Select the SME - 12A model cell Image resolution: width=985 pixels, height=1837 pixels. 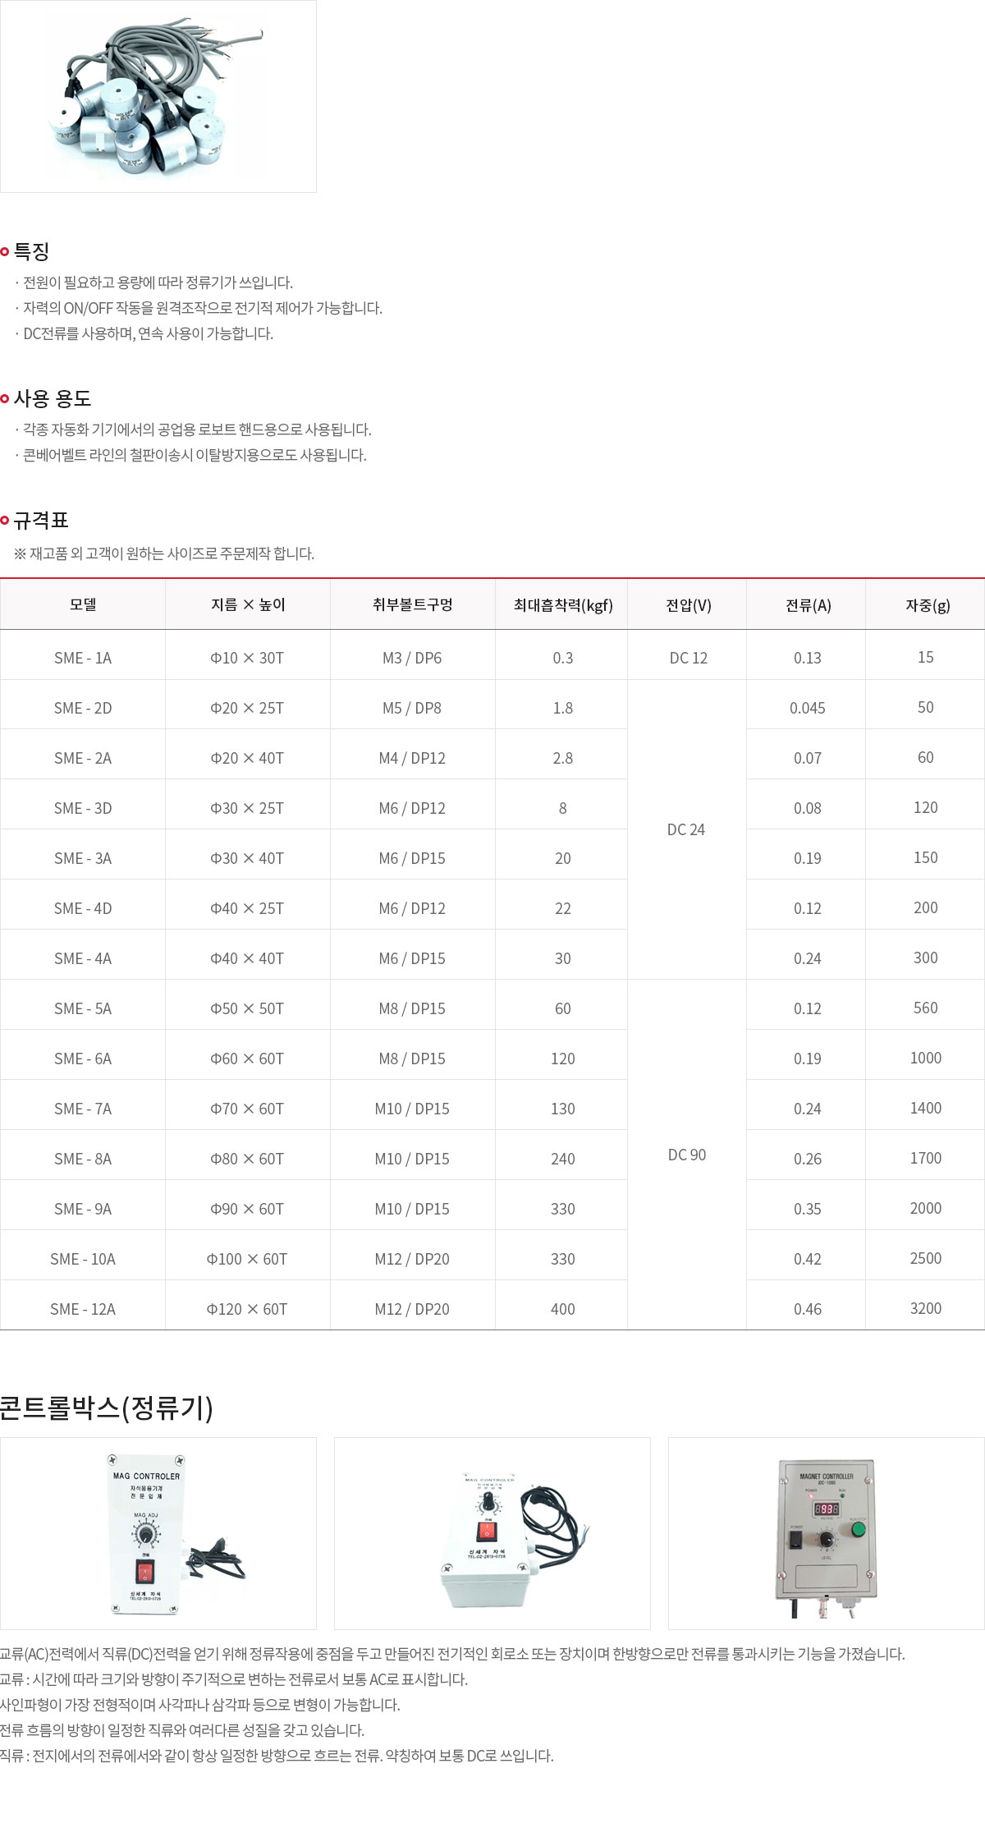pyautogui.click(x=83, y=1309)
